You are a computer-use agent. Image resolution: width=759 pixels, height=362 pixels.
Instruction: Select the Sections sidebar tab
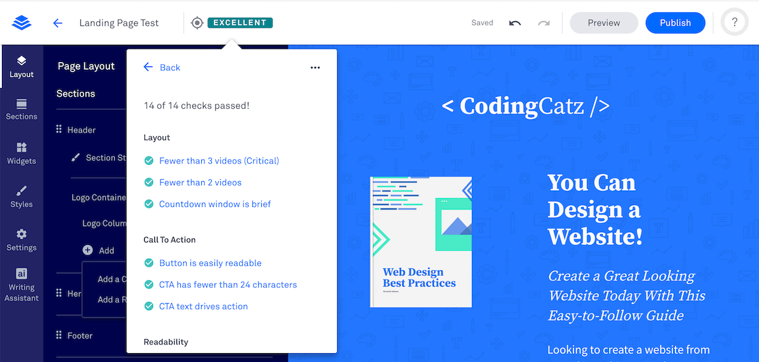[22, 109]
